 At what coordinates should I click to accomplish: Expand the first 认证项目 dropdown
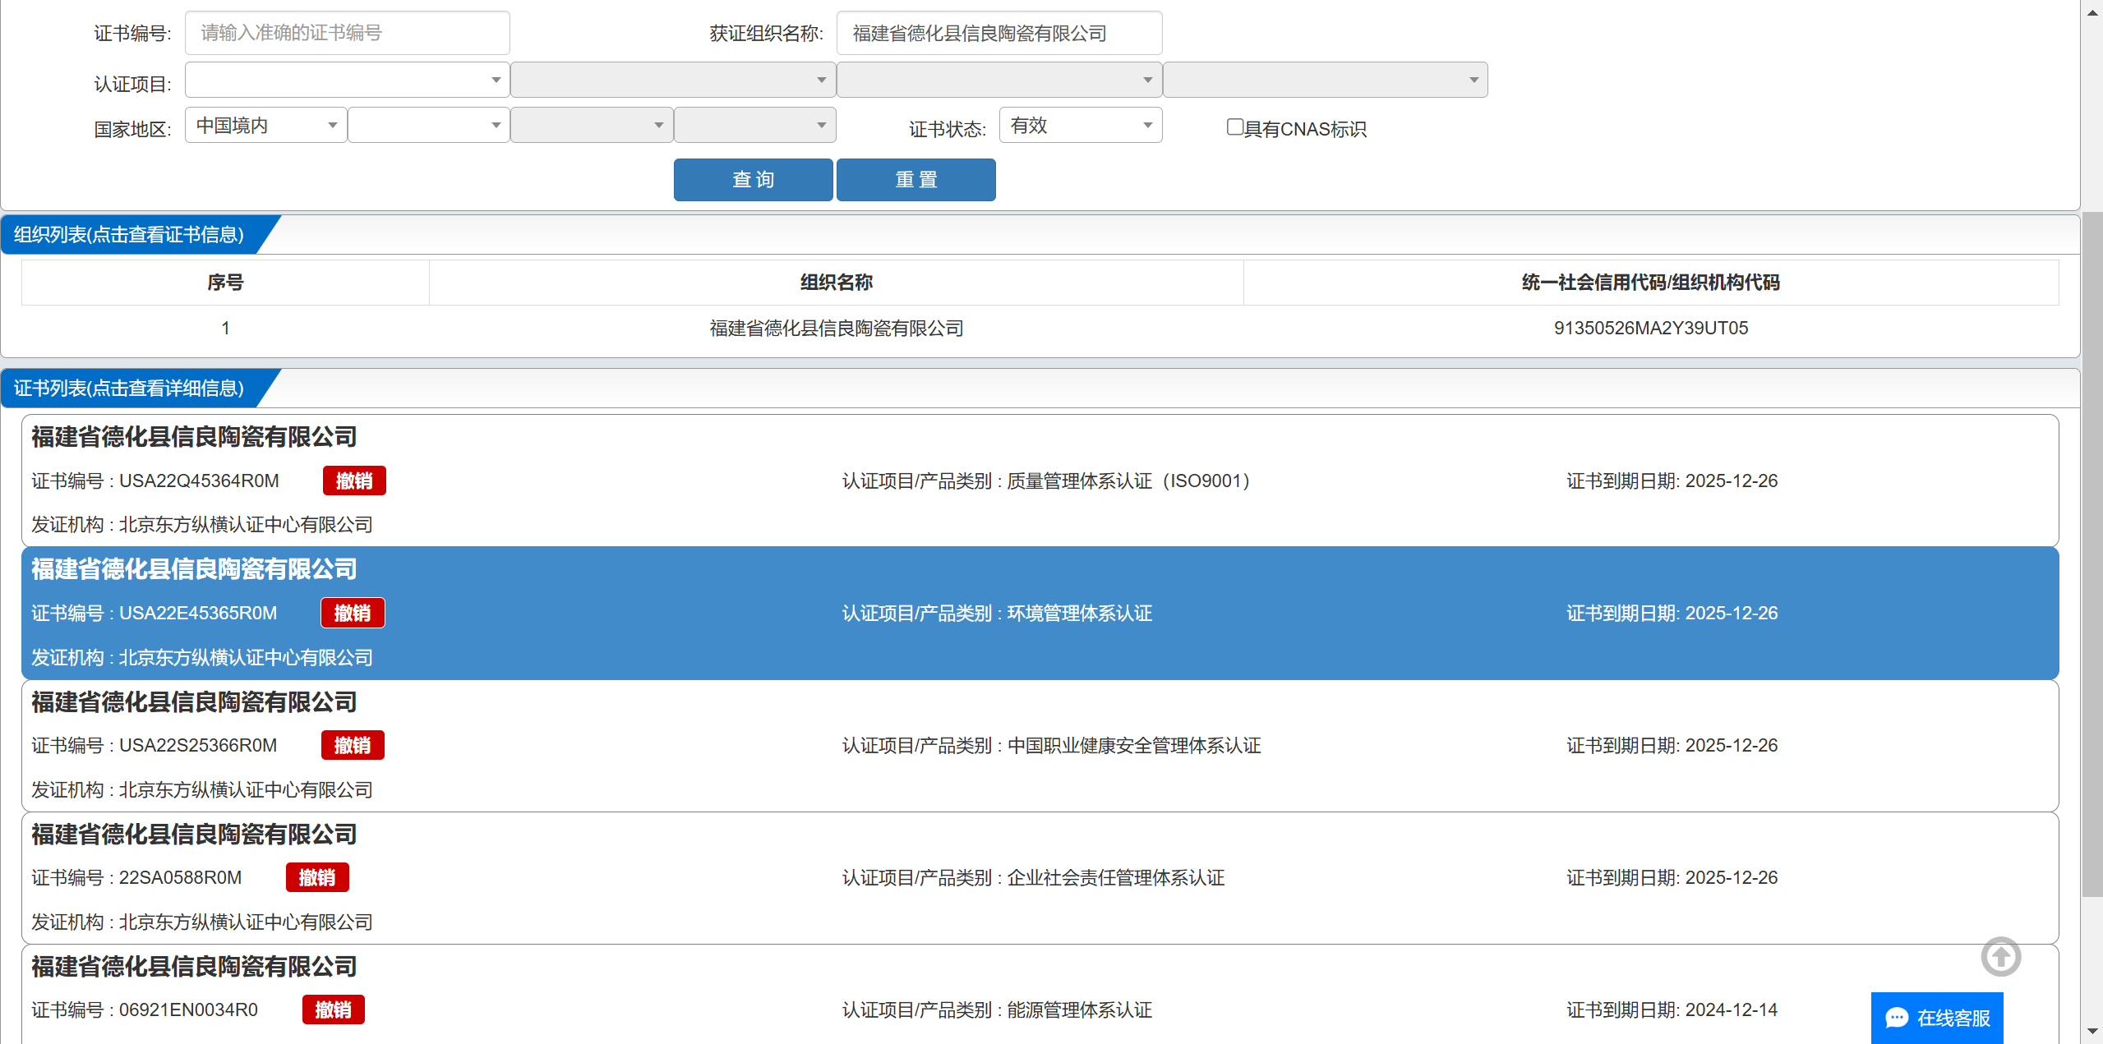[x=347, y=80]
